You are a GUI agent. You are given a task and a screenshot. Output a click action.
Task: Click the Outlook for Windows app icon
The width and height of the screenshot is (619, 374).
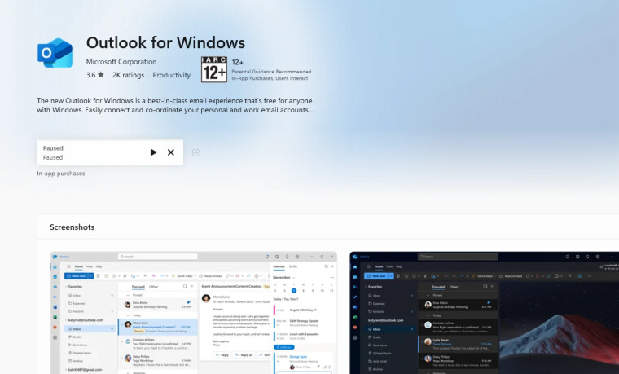55,53
